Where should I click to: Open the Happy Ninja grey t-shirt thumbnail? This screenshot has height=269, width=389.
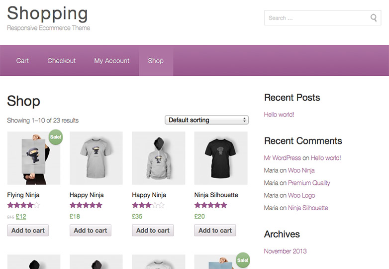coord(97,158)
